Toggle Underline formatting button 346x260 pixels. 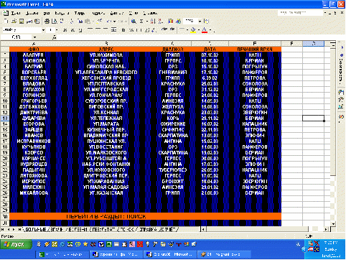click(x=80, y=30)
